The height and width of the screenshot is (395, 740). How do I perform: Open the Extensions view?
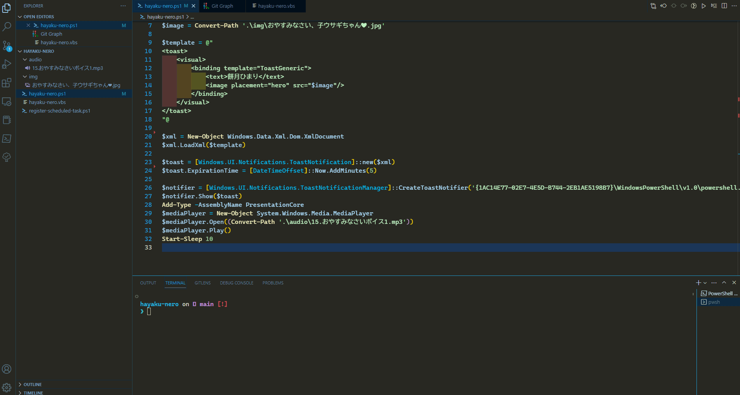pyautogui.click(x=7, y=83)
